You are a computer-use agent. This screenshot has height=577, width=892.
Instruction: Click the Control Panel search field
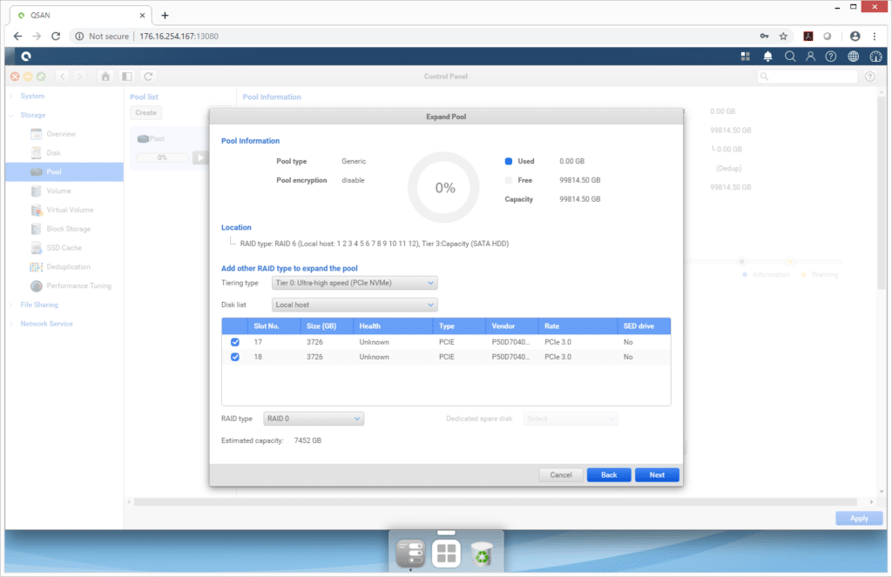point(808,77)
